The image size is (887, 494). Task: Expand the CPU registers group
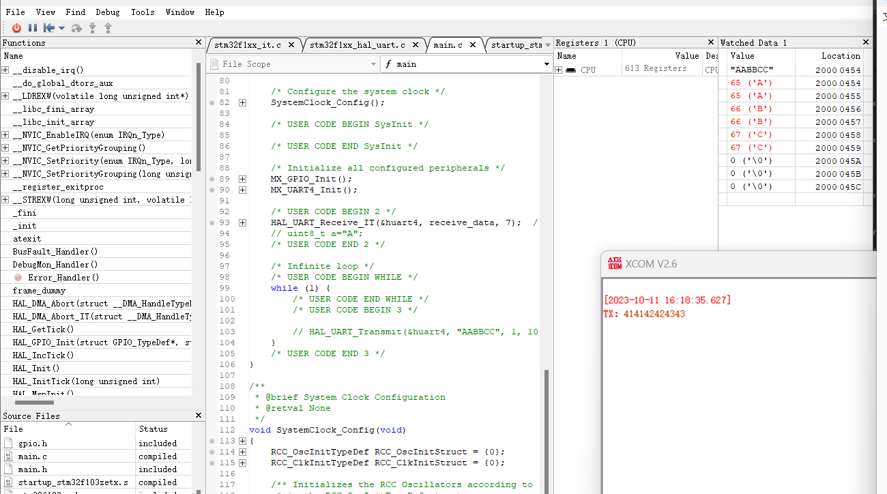pos(559,70)
